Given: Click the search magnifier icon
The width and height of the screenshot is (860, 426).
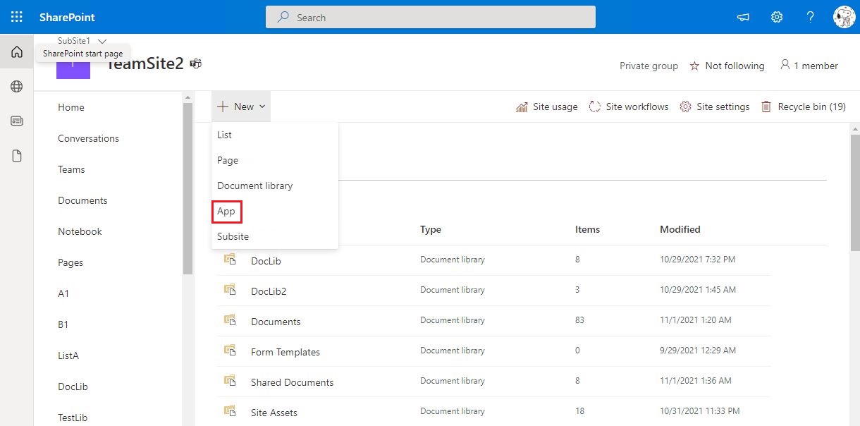Looking at the screenshot, I should [x=283, y=17].
